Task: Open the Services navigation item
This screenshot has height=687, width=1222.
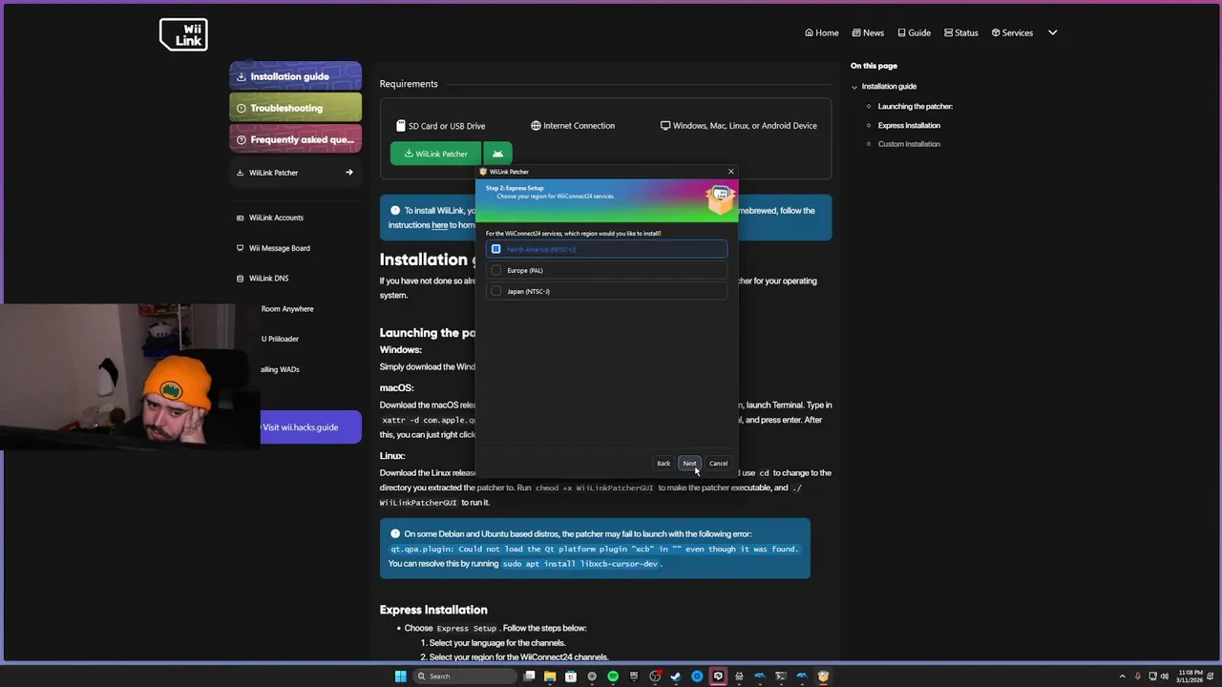Action: [x=1012, y=32]
